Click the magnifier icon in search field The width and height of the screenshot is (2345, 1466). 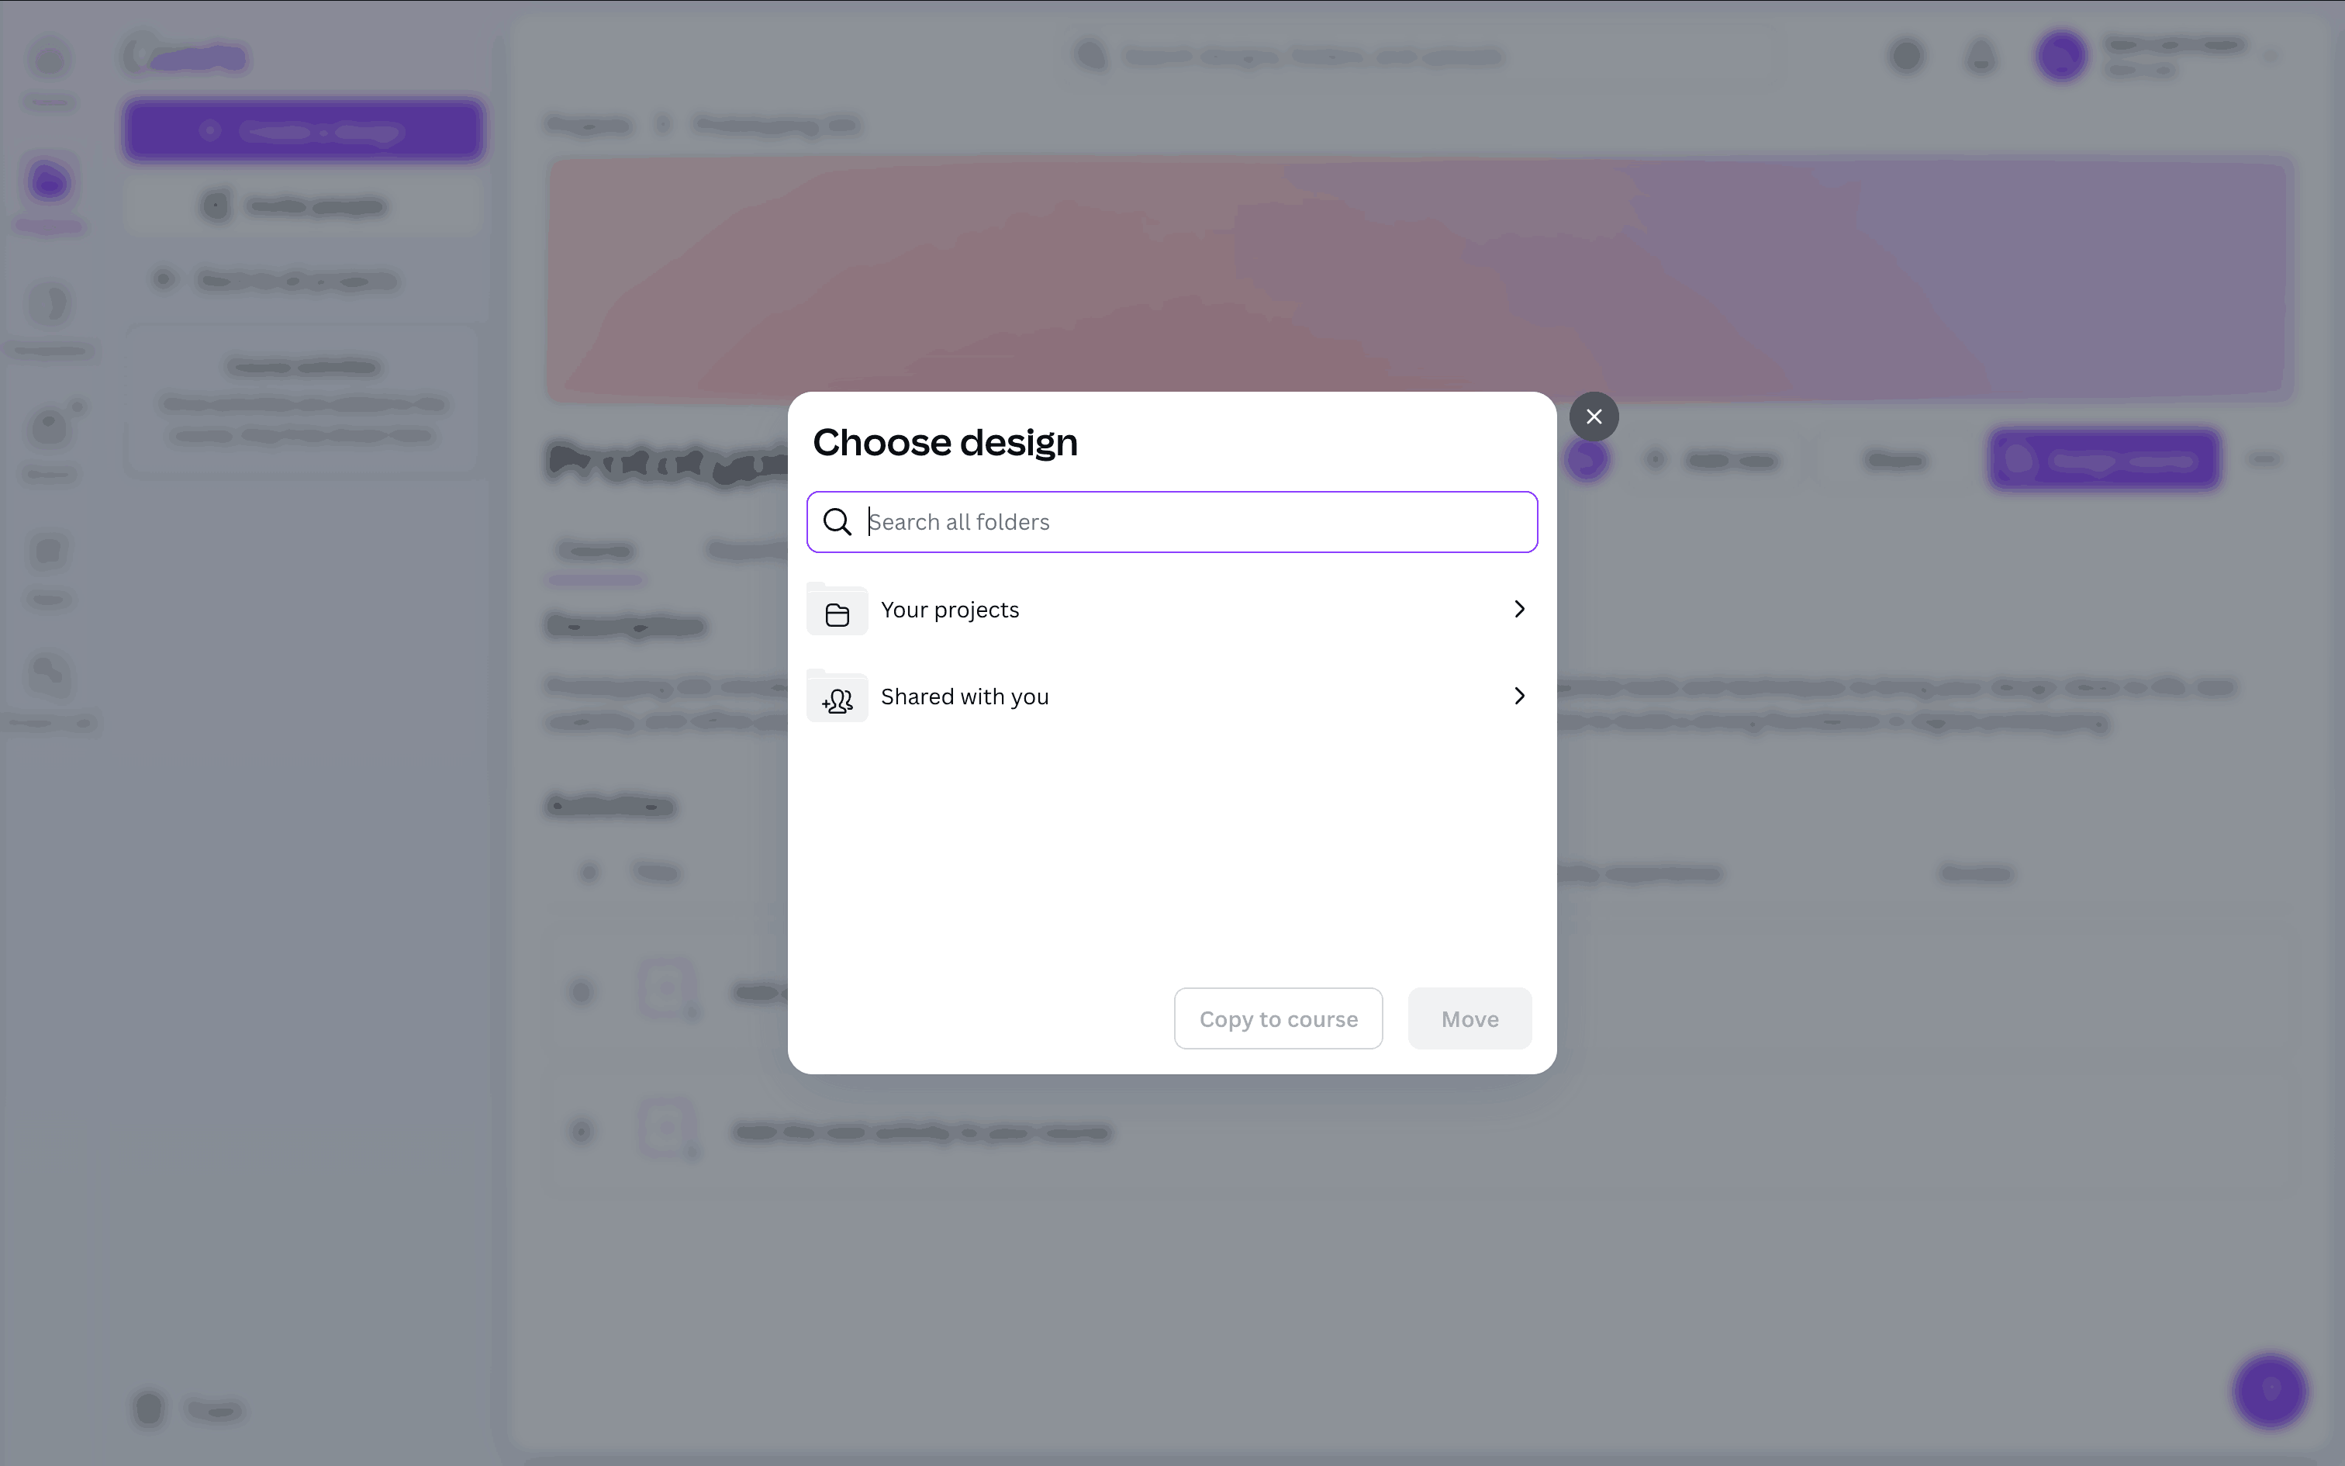tap(837, 523)
